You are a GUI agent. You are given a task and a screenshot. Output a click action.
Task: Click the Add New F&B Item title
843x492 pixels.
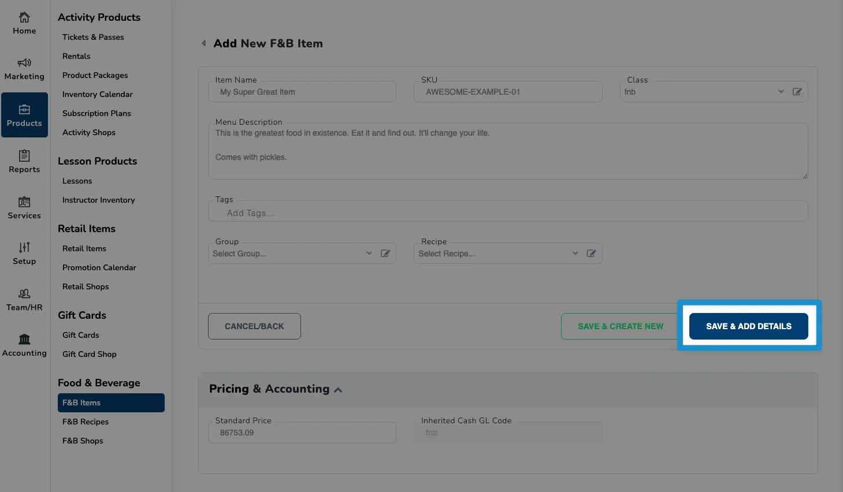click(x=268, y=43)
